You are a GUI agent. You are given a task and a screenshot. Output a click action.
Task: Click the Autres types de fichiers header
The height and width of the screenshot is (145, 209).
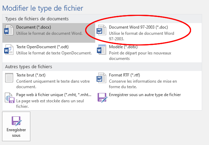pyautogui.click(x=29, y=66)
